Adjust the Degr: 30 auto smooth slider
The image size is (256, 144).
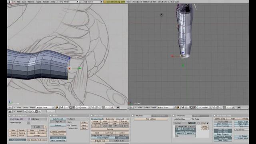tap(58, 122)
